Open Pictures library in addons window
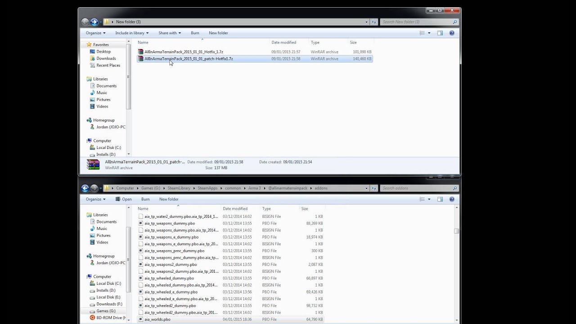The height and width of the screenshot is (324, 576). (x=103, y=235)
